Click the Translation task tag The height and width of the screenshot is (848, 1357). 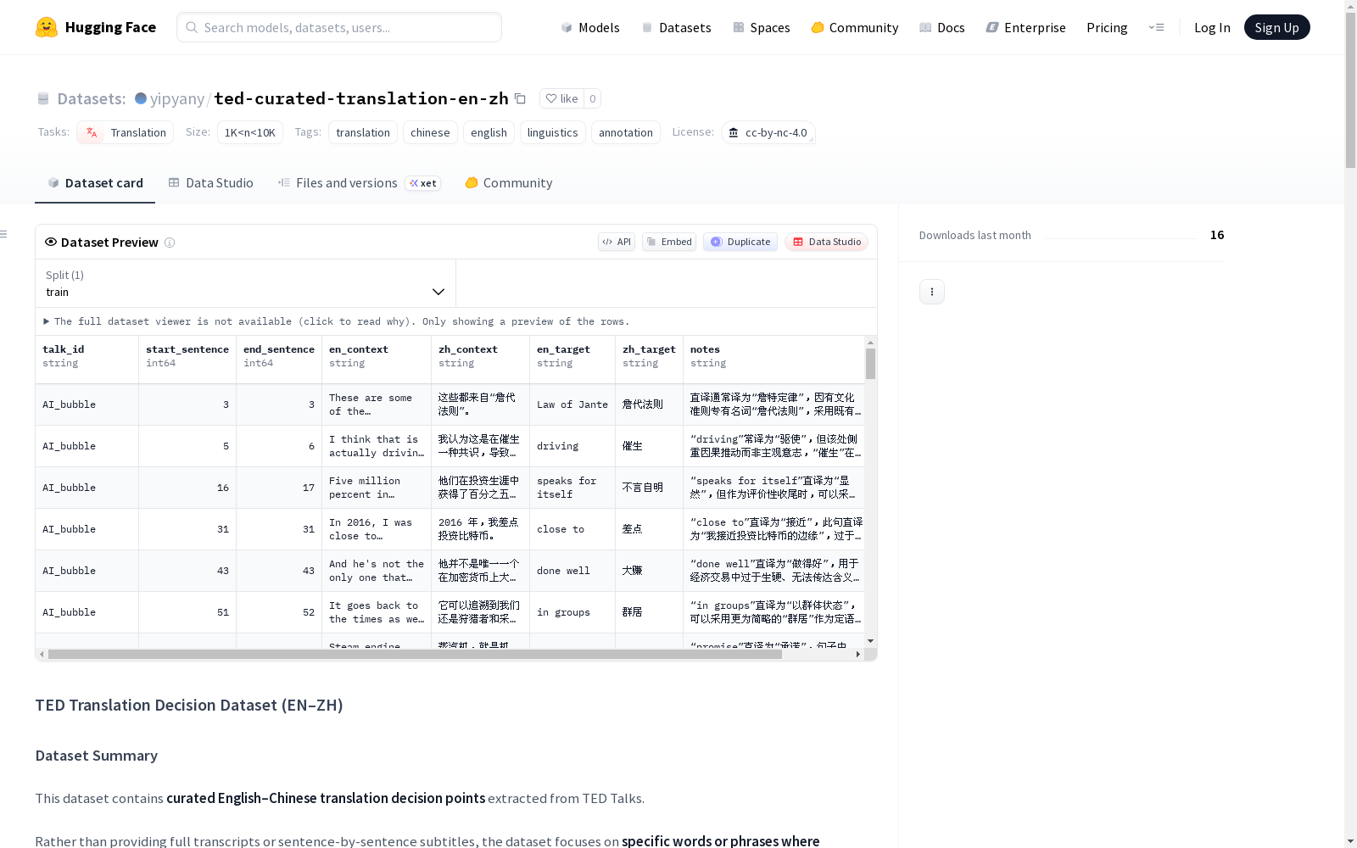[x=126, y=132]
